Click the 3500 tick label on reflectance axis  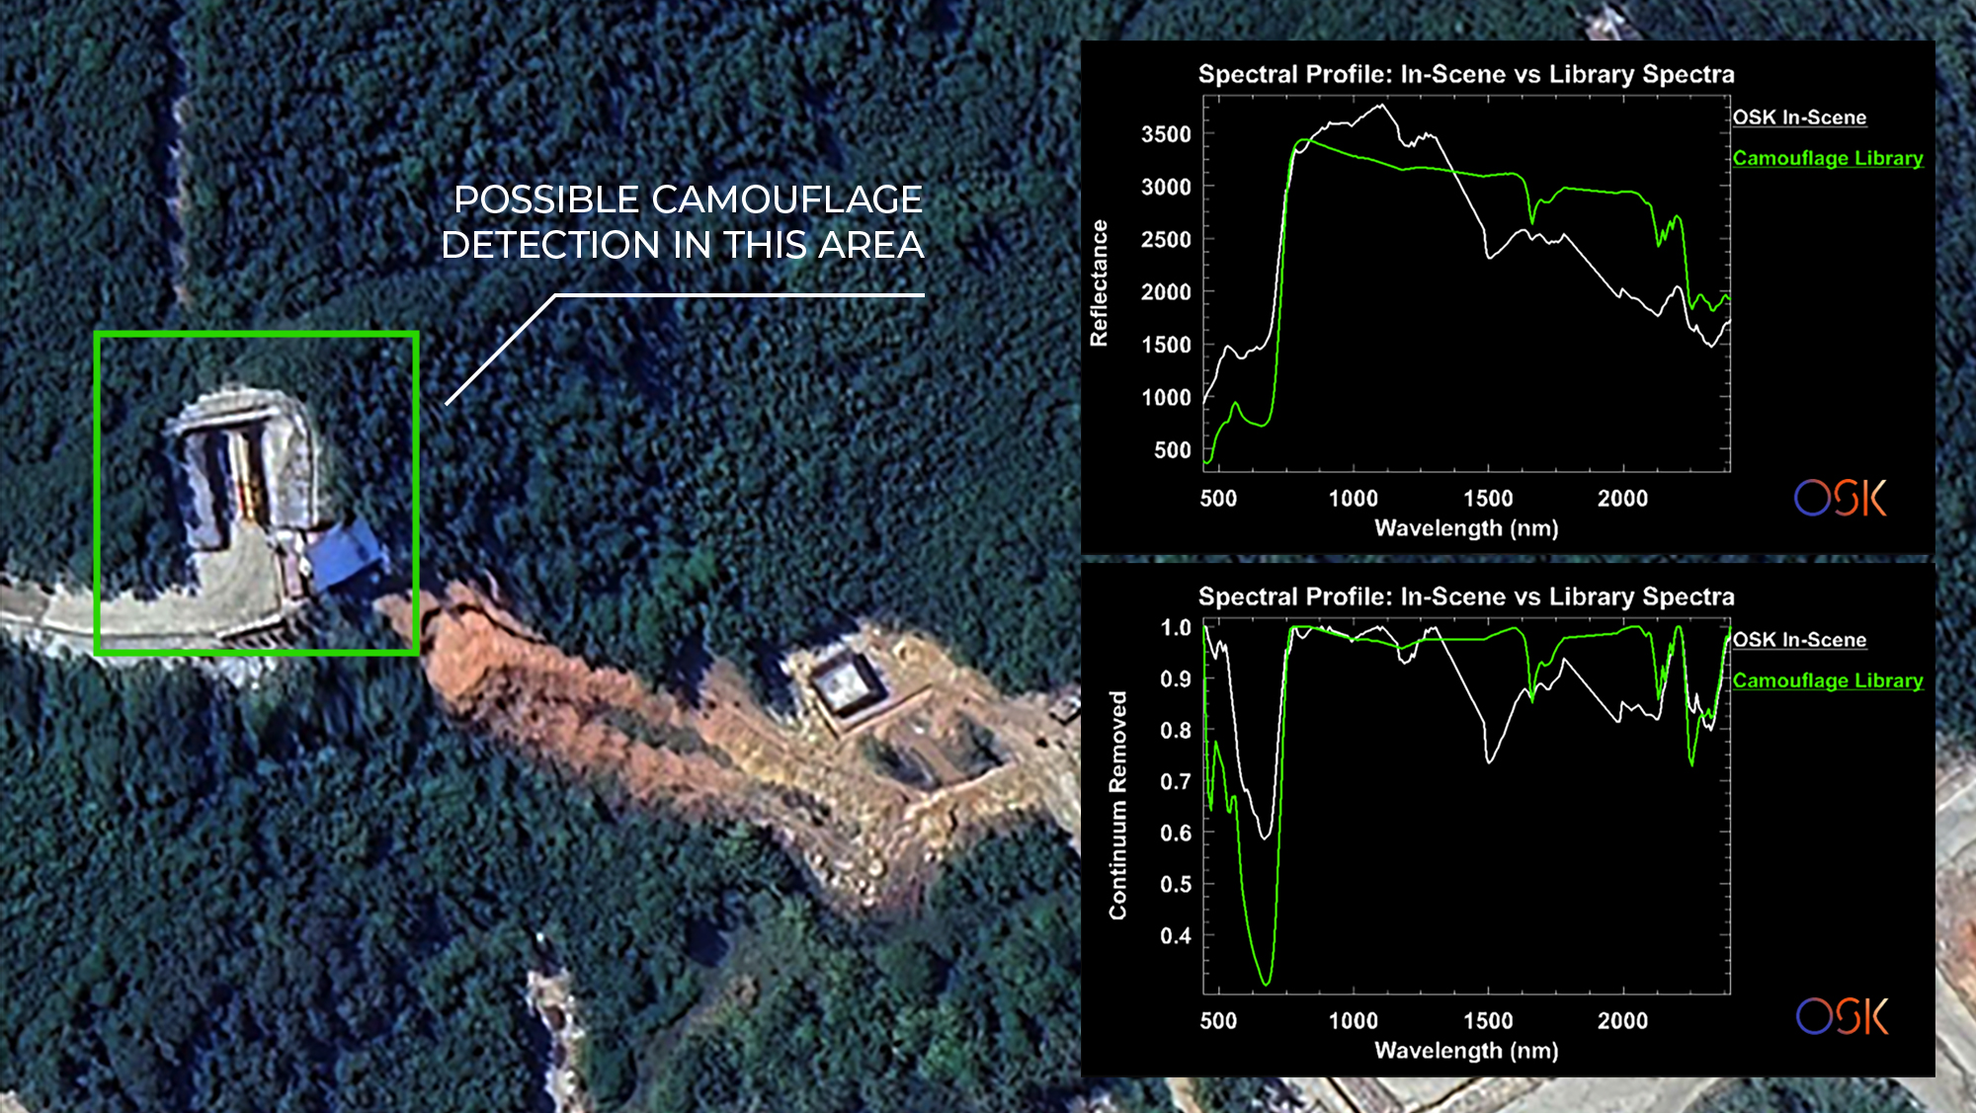click(1166, 134)
